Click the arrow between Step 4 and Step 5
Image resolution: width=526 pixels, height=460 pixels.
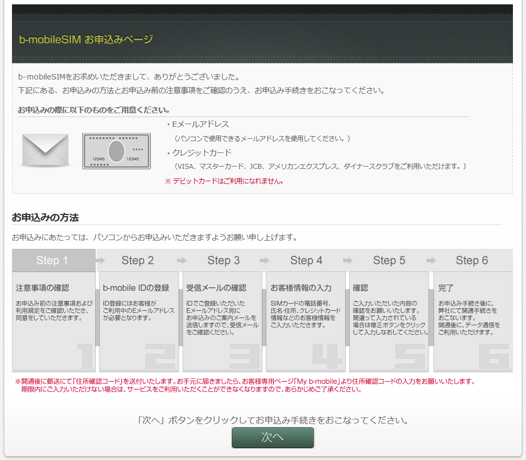pos(347,260)
